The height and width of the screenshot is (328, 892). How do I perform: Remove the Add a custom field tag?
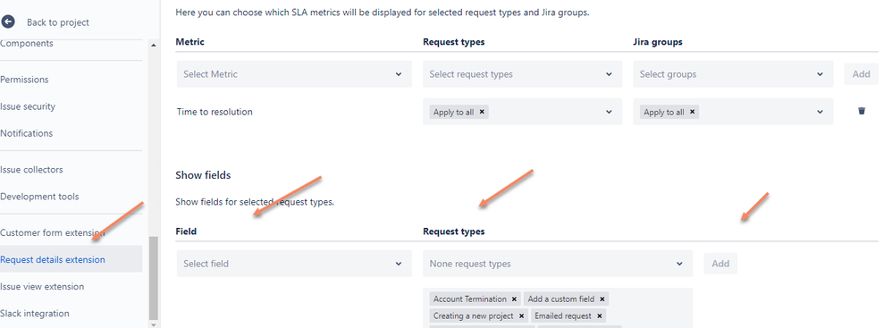pos(602,299)
